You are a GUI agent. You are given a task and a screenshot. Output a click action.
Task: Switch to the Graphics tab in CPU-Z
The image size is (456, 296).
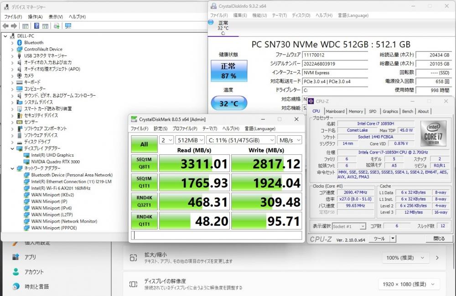click(390, 111)
